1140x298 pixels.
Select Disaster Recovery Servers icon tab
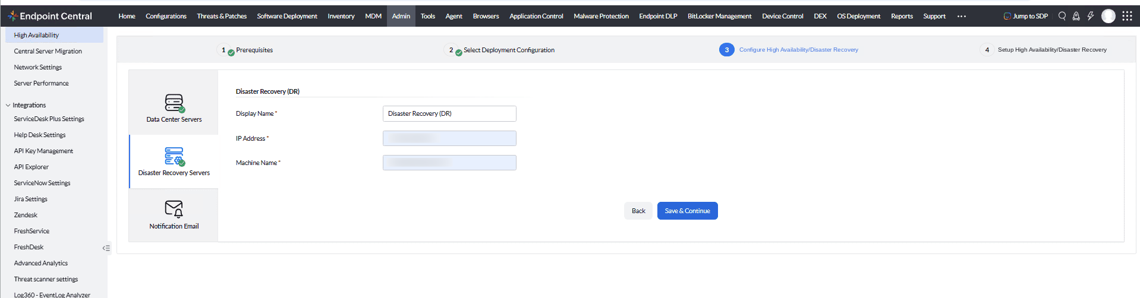click(174, 161)
